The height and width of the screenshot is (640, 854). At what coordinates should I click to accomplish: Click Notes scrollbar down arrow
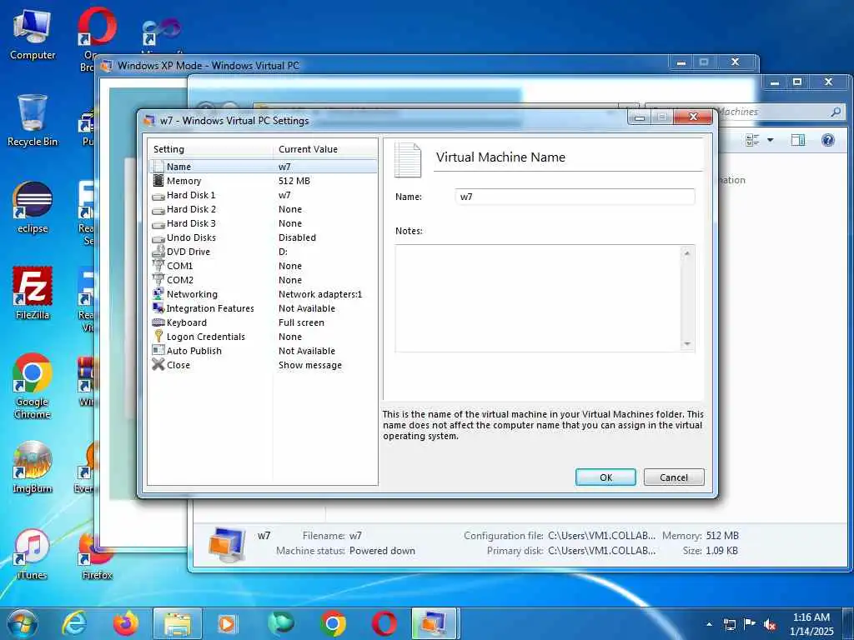pos(687,344)
